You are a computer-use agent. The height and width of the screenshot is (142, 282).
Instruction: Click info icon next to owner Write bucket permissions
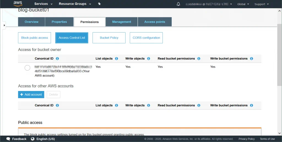(251, 59)
